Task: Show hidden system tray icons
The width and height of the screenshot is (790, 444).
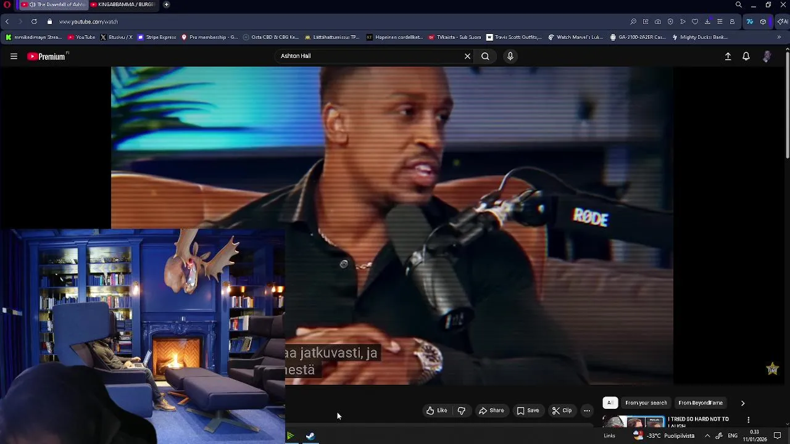Action: pos(707,436)
